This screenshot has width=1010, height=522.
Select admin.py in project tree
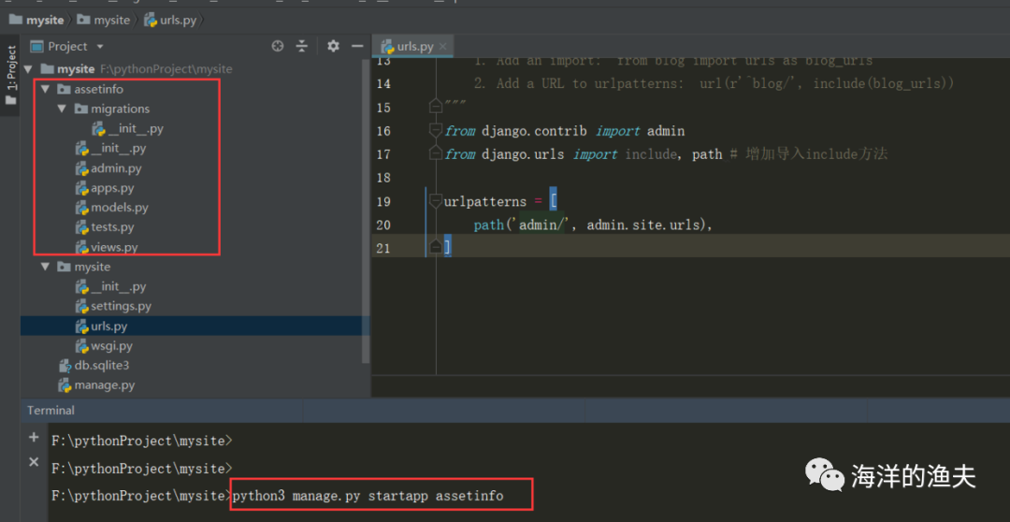click(x=108, y=168)
